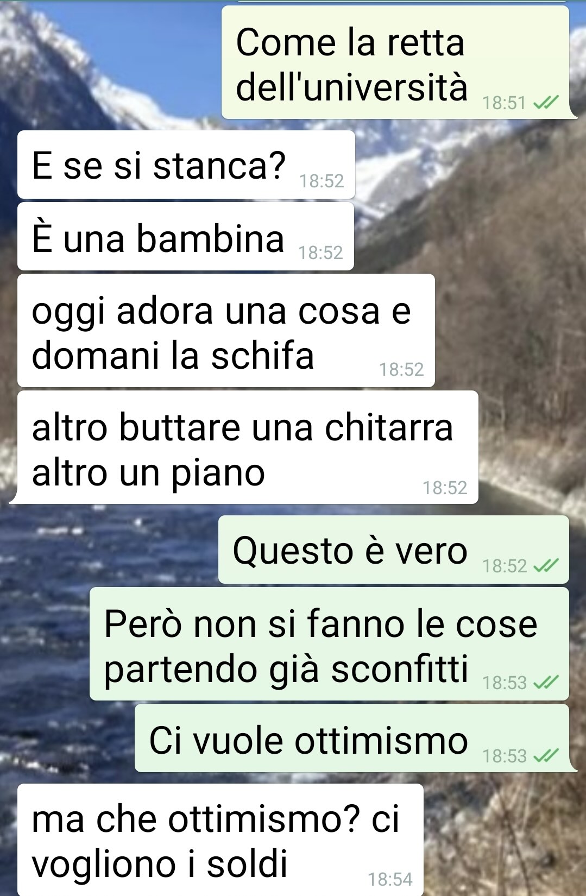Select message 'oggi adora una cosa e domani la schifa'

226,331
